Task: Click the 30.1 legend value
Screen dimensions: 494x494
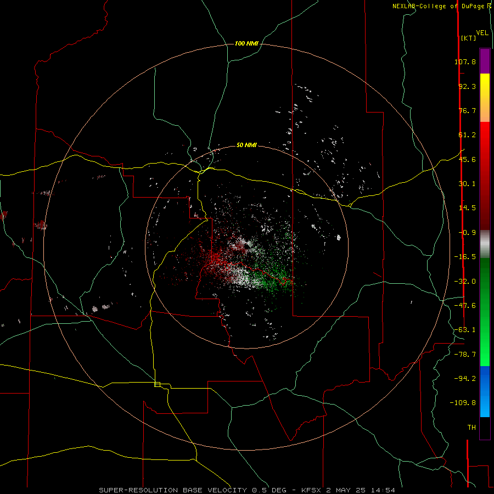Action: [x=467, y=184]
